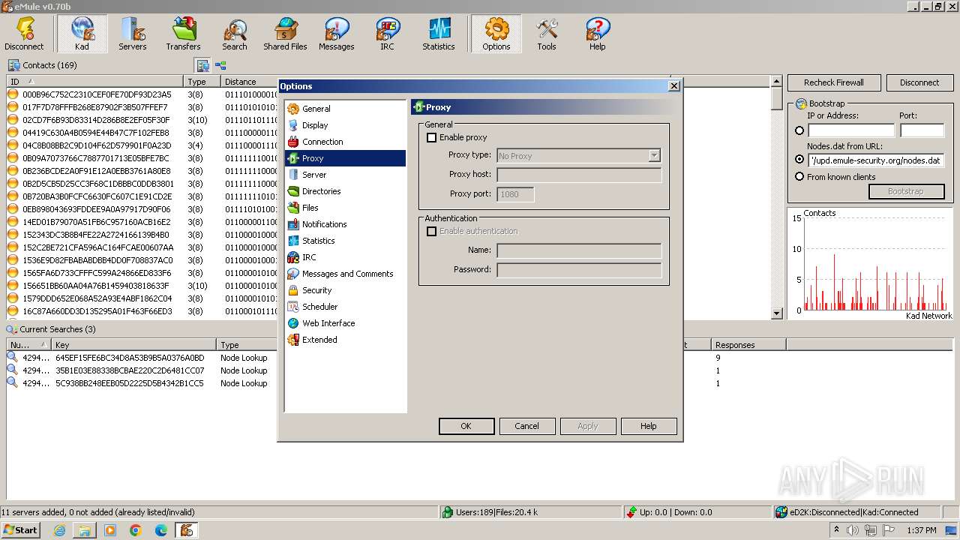Enable the proxy checkbox
960x540 pixels.
(431, 137)
